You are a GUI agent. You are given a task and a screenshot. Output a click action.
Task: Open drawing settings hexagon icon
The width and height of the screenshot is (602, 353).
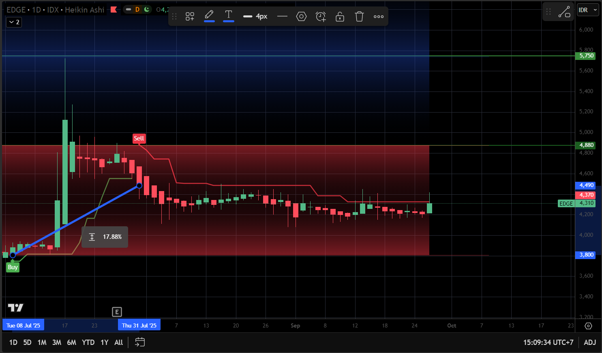click(301, 17)
